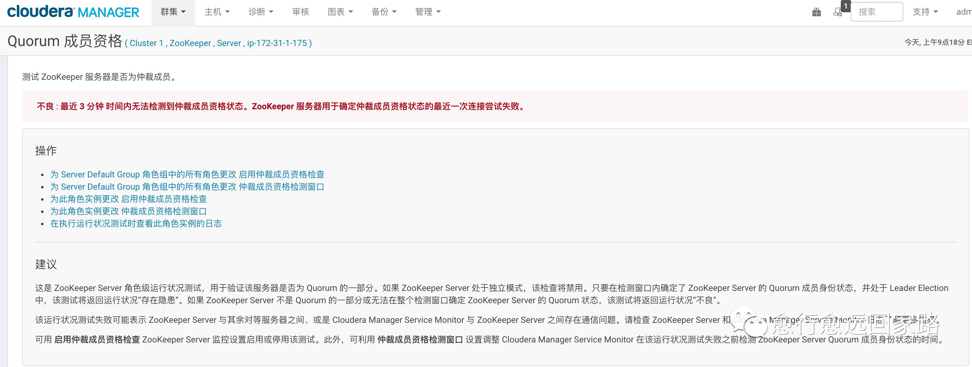Expand the 图表 menu

coord(340,12)
